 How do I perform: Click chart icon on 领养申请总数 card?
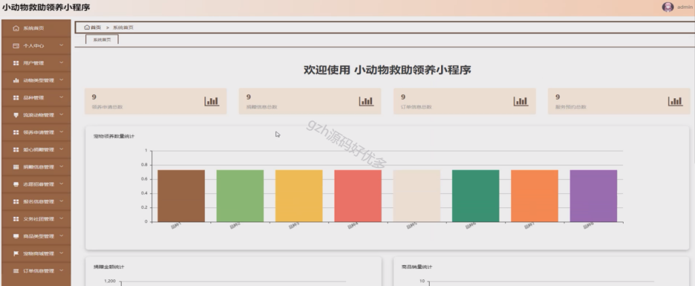[x=212, y=102]
